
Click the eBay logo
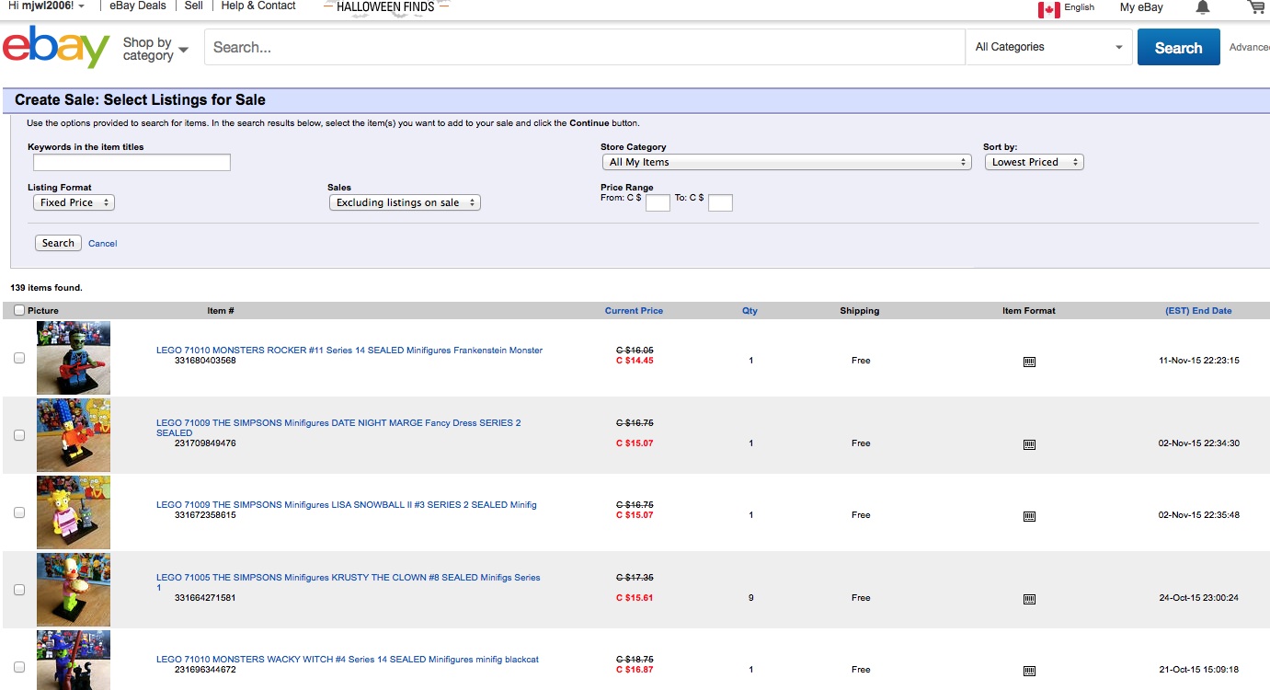pos(56,47)
